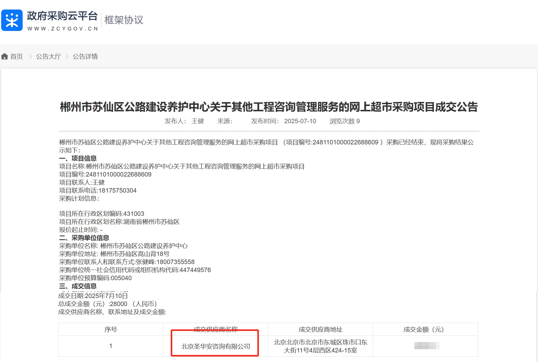Click supplier name 北京圣华安咨询有限公司 cell
538x362 pixels.
216,346
